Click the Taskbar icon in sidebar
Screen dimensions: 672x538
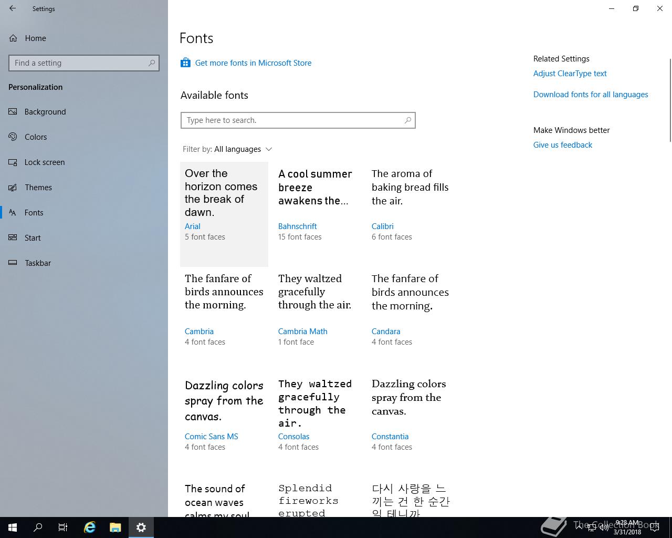pyautogui.click(x=13, y=263)
